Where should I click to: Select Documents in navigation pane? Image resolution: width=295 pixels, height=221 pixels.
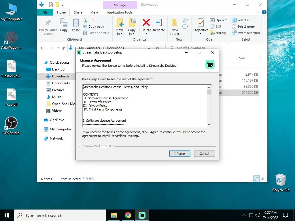(58, 83)
